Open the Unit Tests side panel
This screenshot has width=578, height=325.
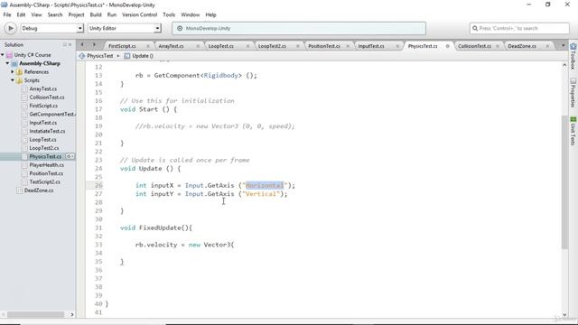(573, 131)
